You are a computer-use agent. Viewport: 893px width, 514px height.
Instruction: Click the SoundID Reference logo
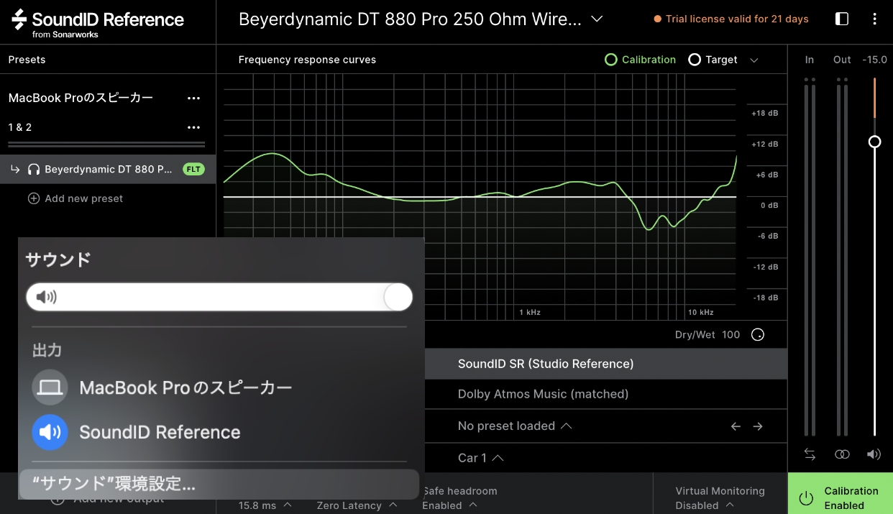click(x=98, y=22)
